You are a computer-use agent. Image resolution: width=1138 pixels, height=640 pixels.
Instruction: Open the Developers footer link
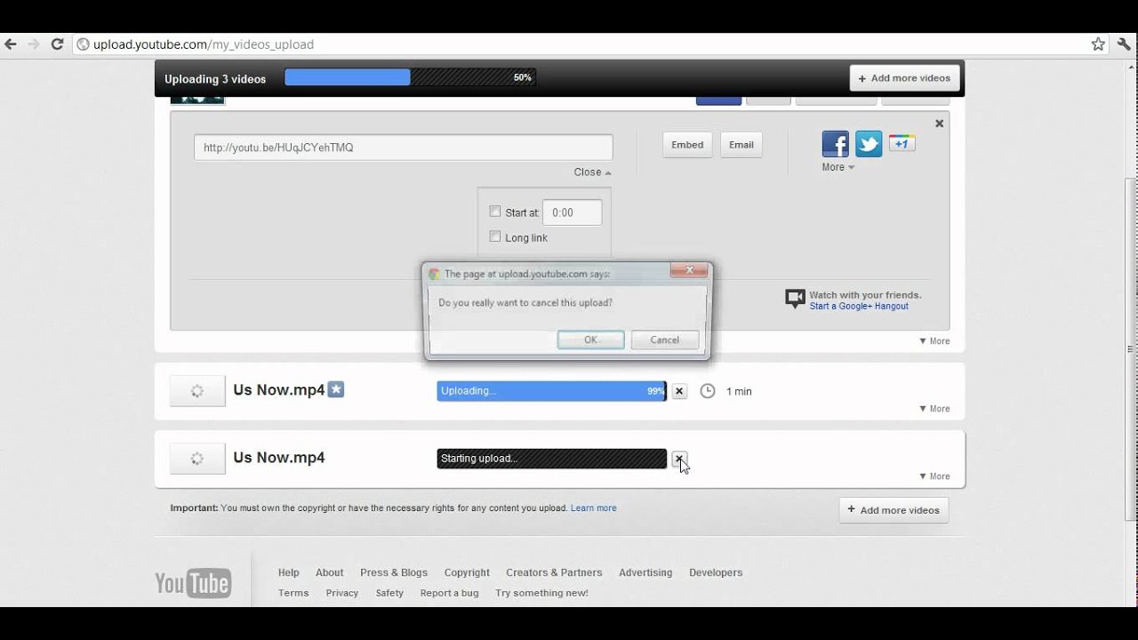[x=716, y=572]
